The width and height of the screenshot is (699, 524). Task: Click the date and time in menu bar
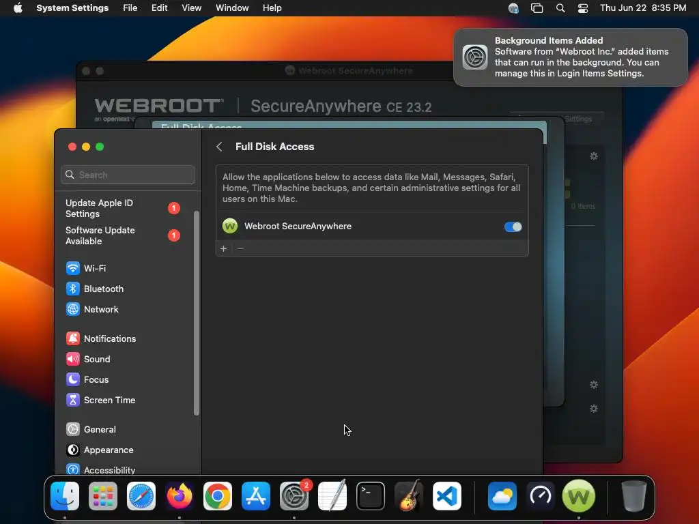pyautogui.click(x=643, y=8)
